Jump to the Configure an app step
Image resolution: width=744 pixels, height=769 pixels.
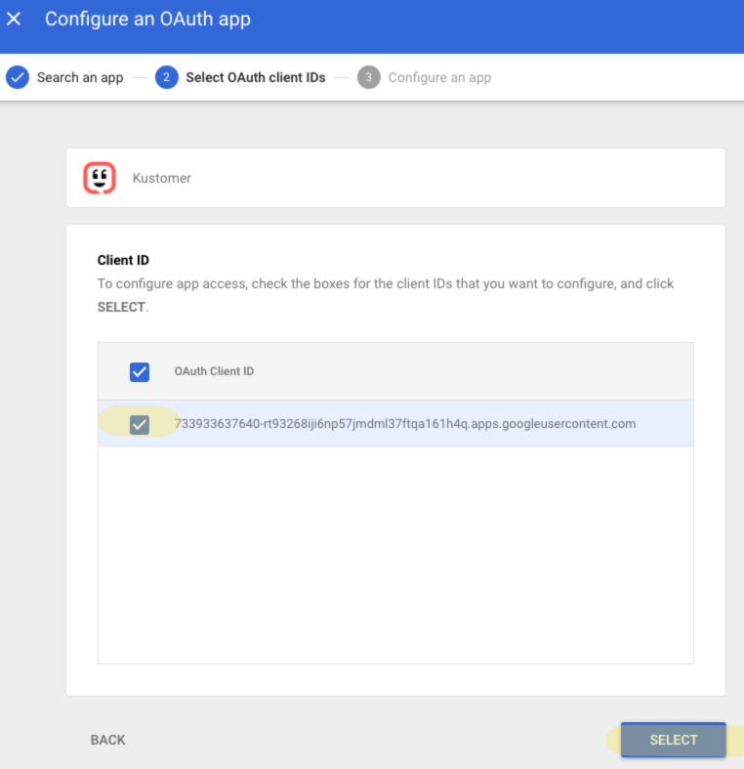pos(439,77)
